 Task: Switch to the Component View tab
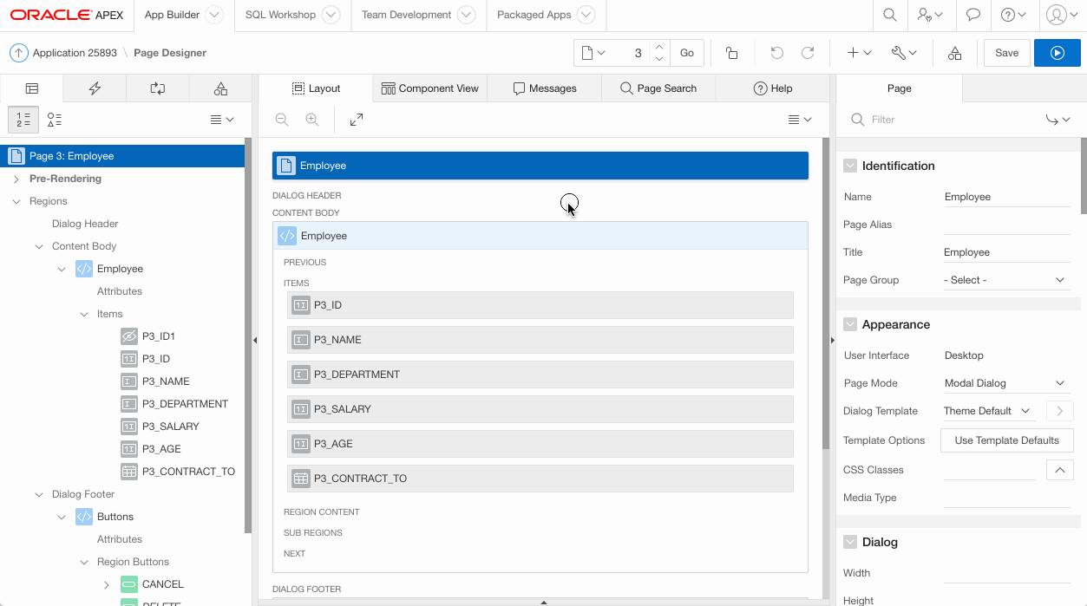click(429, 88)
